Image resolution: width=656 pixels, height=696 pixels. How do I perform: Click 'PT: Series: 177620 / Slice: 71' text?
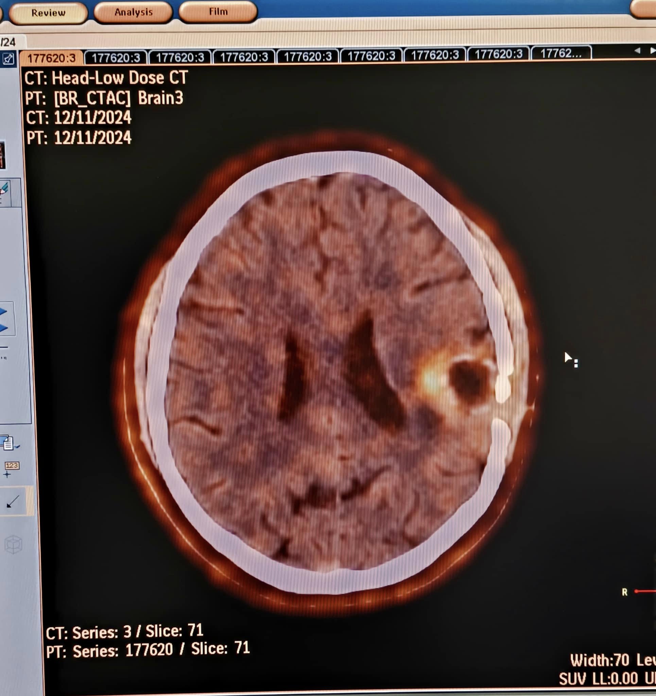click(x=148, y=649)
